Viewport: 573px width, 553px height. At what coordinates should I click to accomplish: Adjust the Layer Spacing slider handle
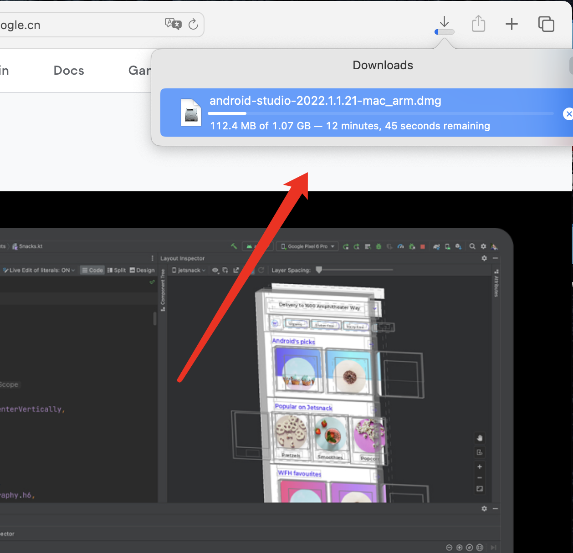pyautogui.click(x=319, y=270)
